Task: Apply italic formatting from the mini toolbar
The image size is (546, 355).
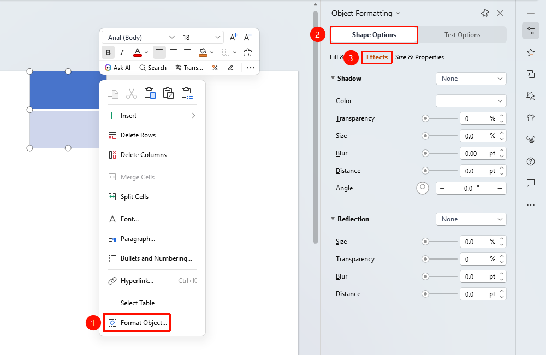Action: coord(122,52)
